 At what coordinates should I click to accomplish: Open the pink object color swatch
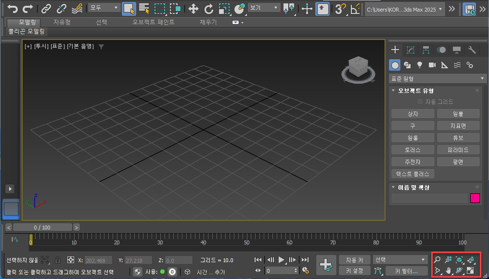(475, 198)
